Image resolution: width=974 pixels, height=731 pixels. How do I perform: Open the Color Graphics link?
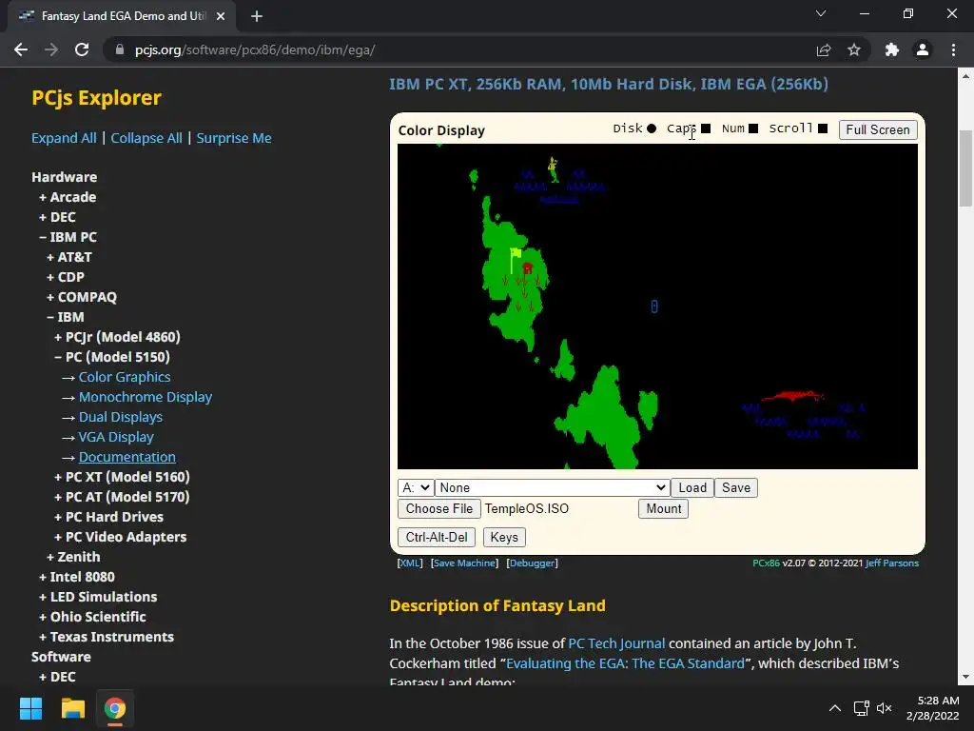[125, 377]
